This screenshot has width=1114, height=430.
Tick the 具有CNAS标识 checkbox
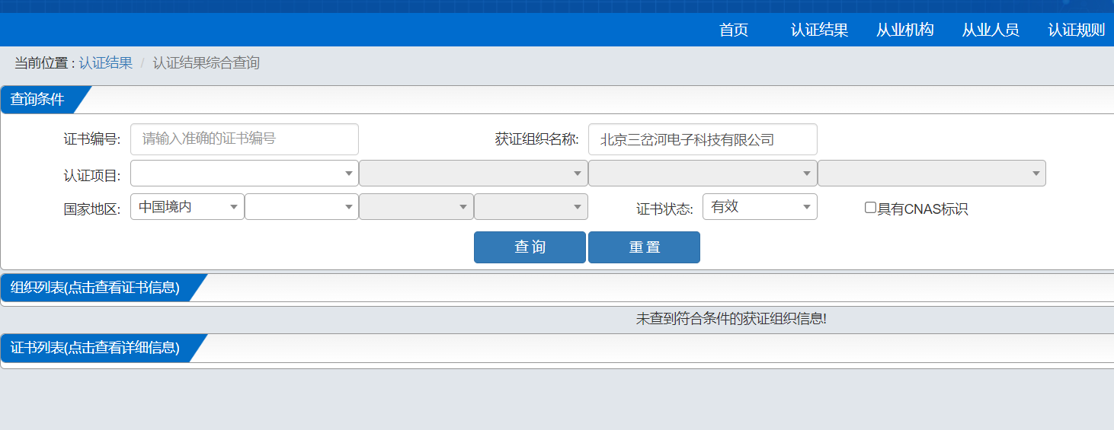(x=870, y=208)
